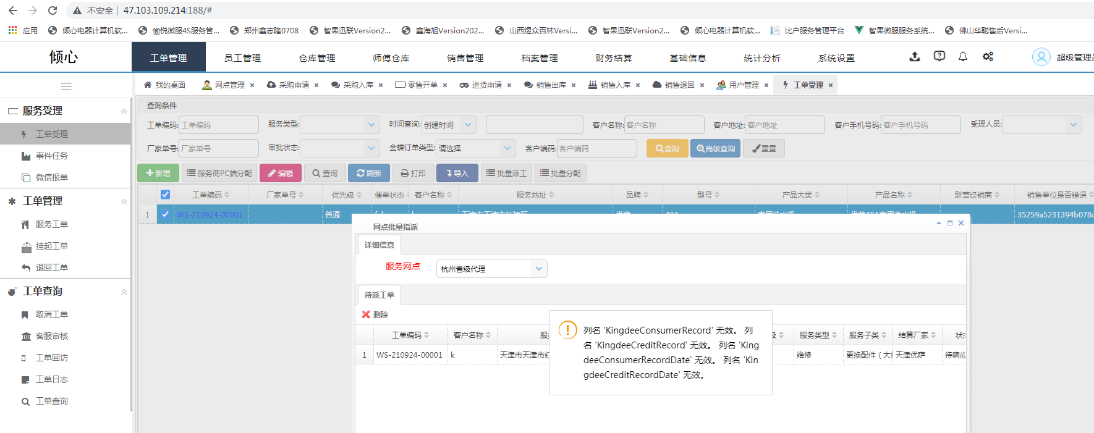Click the 工单编码 search input field

pyautogui.click(x=218, y=125)
